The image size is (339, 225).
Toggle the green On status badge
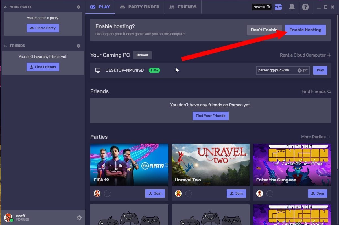point(154,70)
